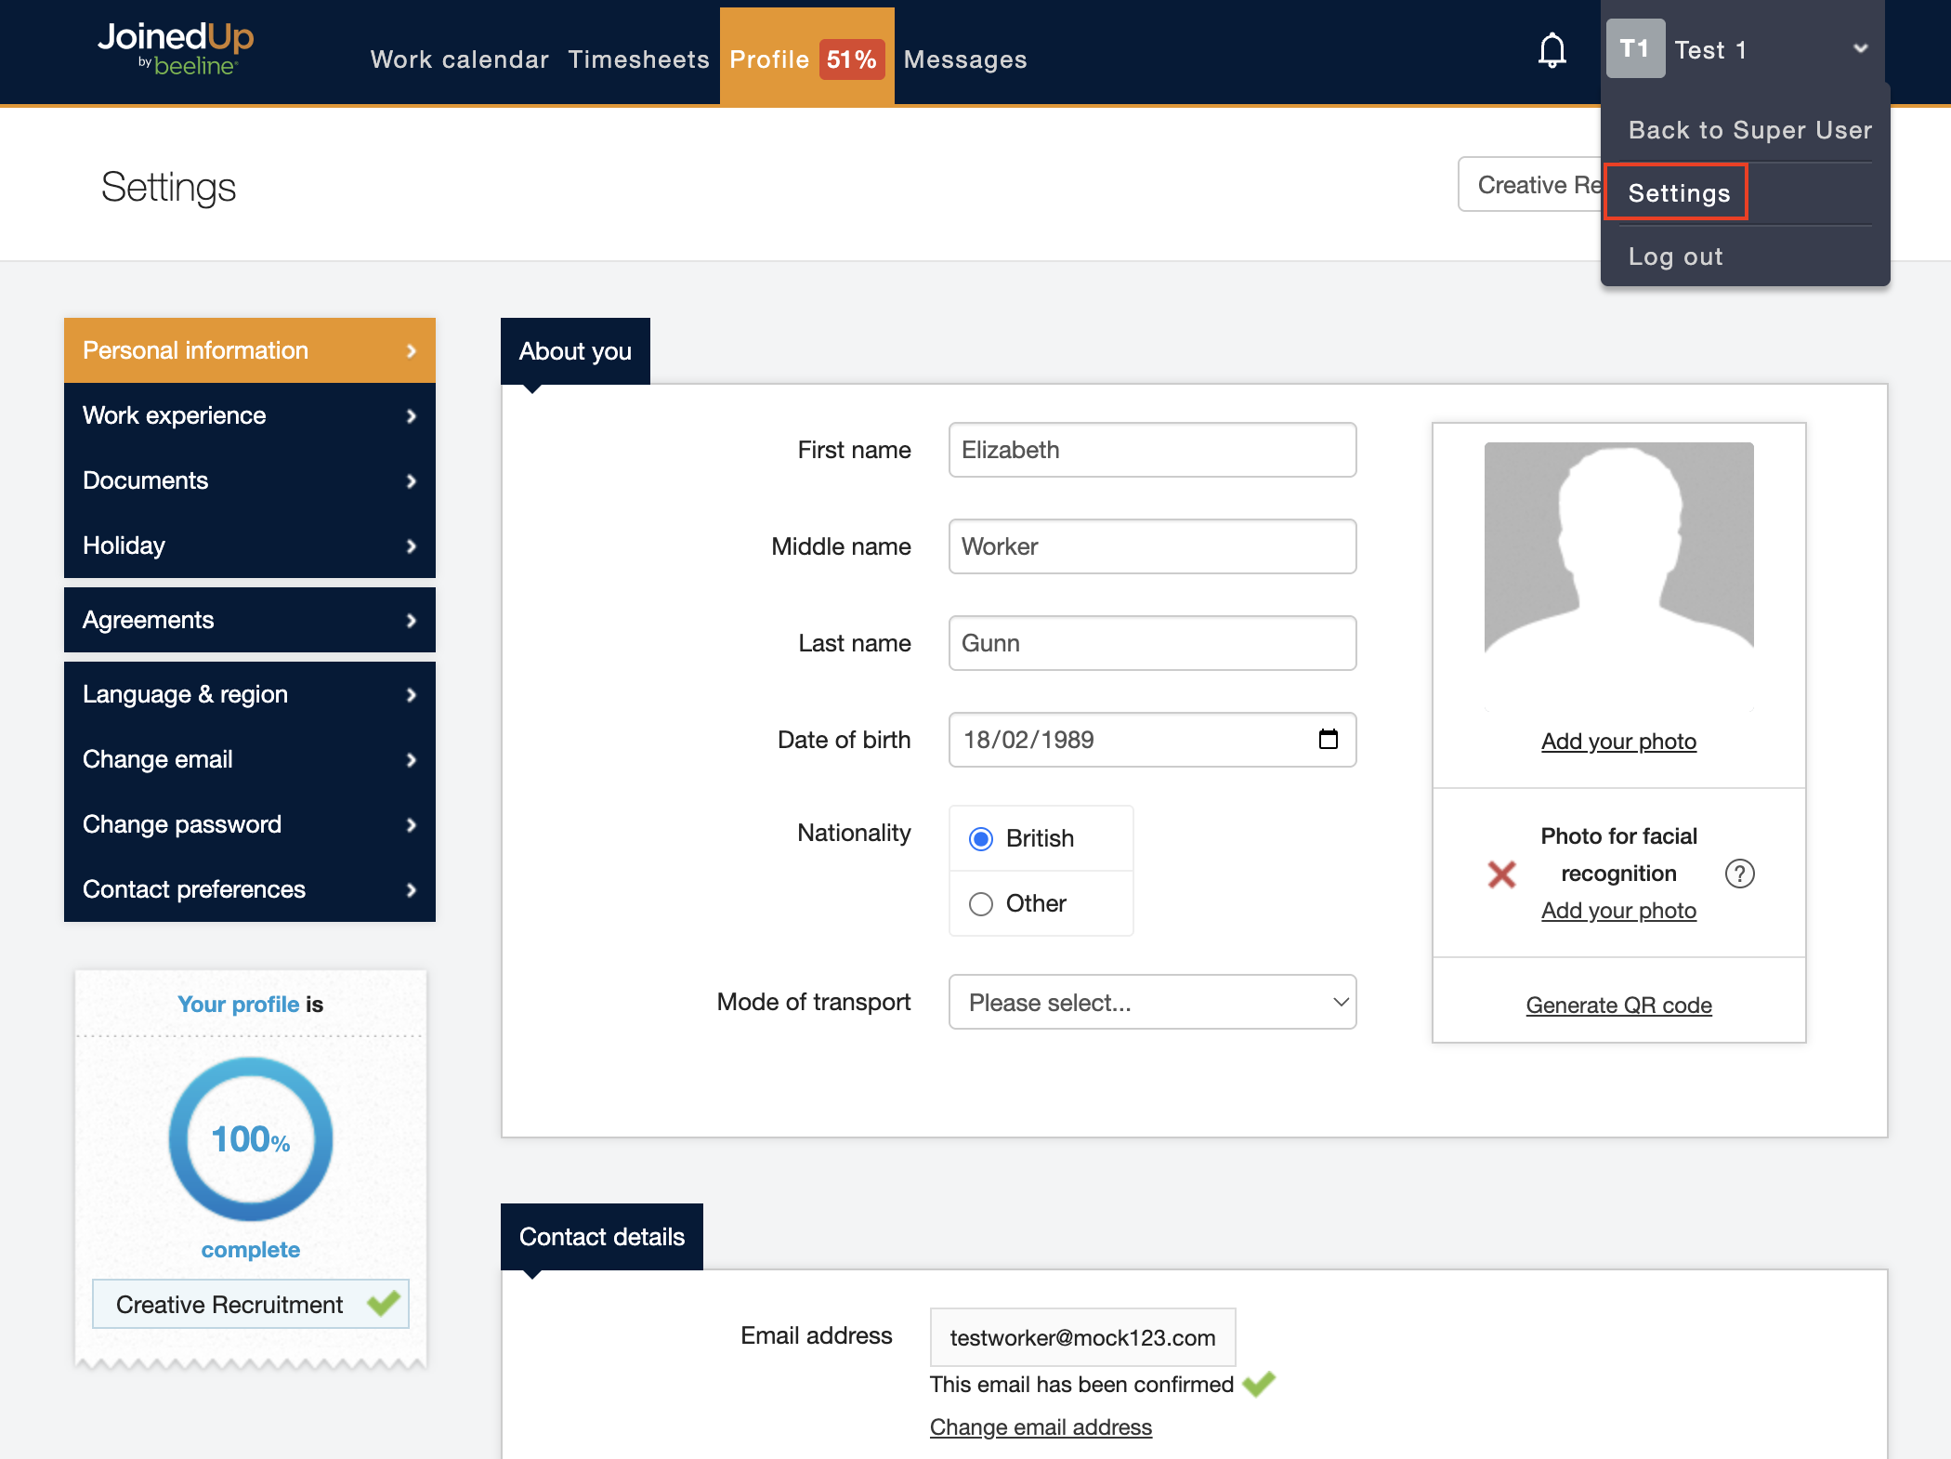The image size is (1951, 1459).
Task: Expand the Mode of transport dropdown
Action: pyautogui.click(x=1152, y=1002)
